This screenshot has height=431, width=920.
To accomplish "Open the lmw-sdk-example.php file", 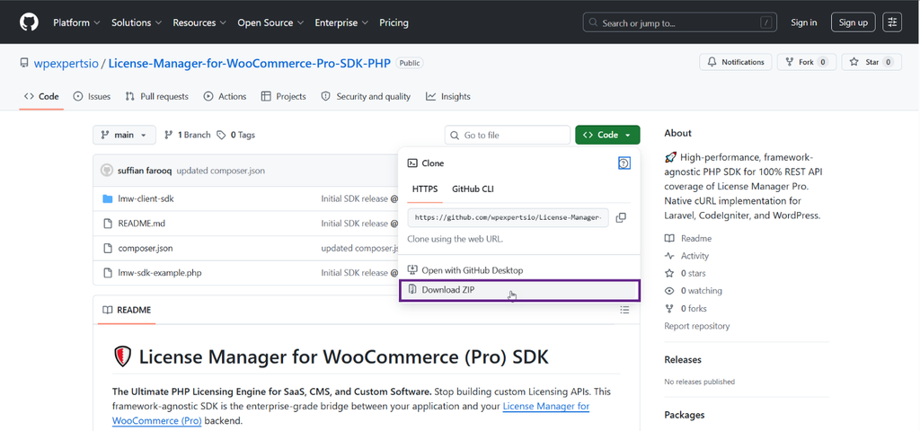I will click(160, 273).
